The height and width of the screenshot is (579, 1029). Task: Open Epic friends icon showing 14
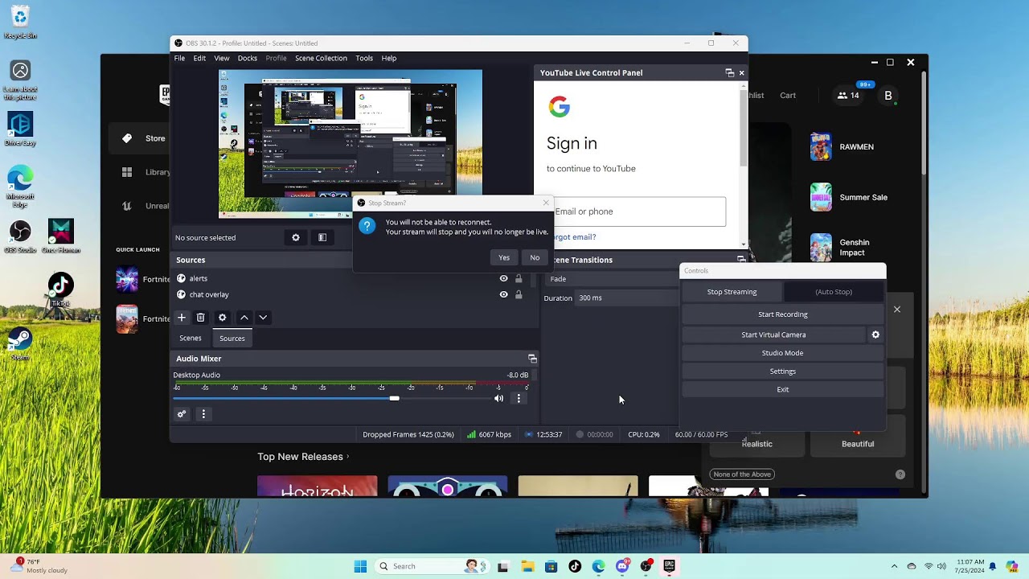(848, 95)
